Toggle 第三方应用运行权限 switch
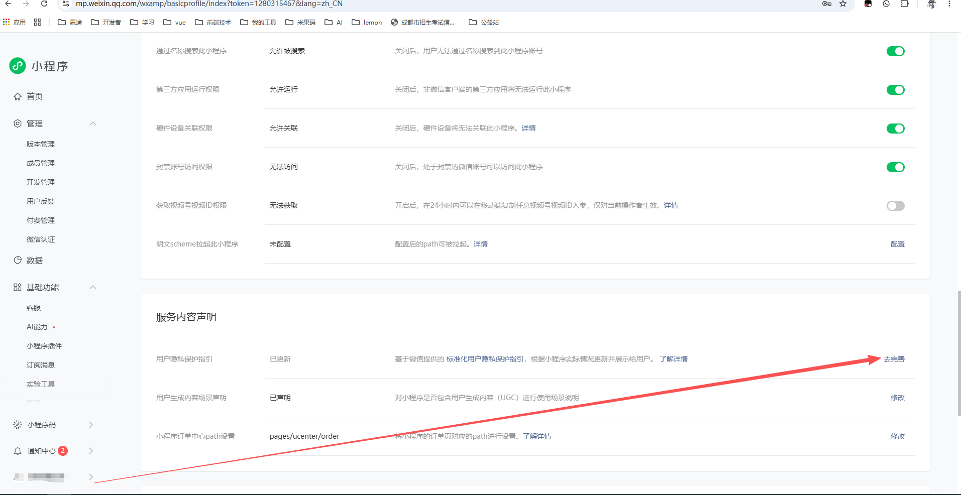The image size is (961, 495). pyautogui.click(x=895, y=90)
